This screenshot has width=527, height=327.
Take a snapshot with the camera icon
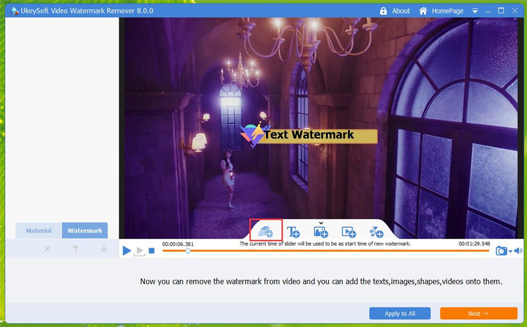point(501,251)
